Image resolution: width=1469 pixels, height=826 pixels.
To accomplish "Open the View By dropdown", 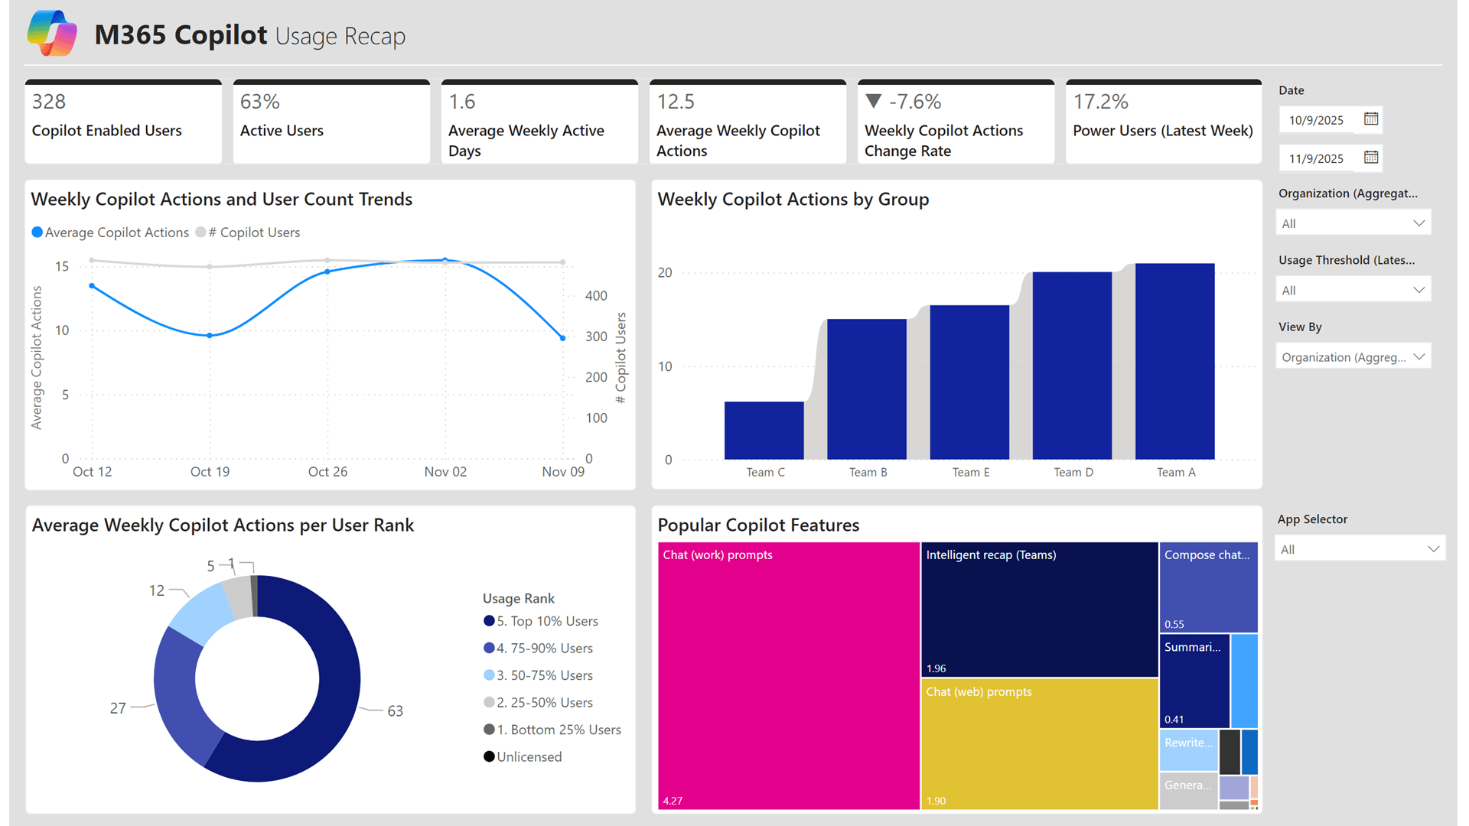I will point(1353,356).
